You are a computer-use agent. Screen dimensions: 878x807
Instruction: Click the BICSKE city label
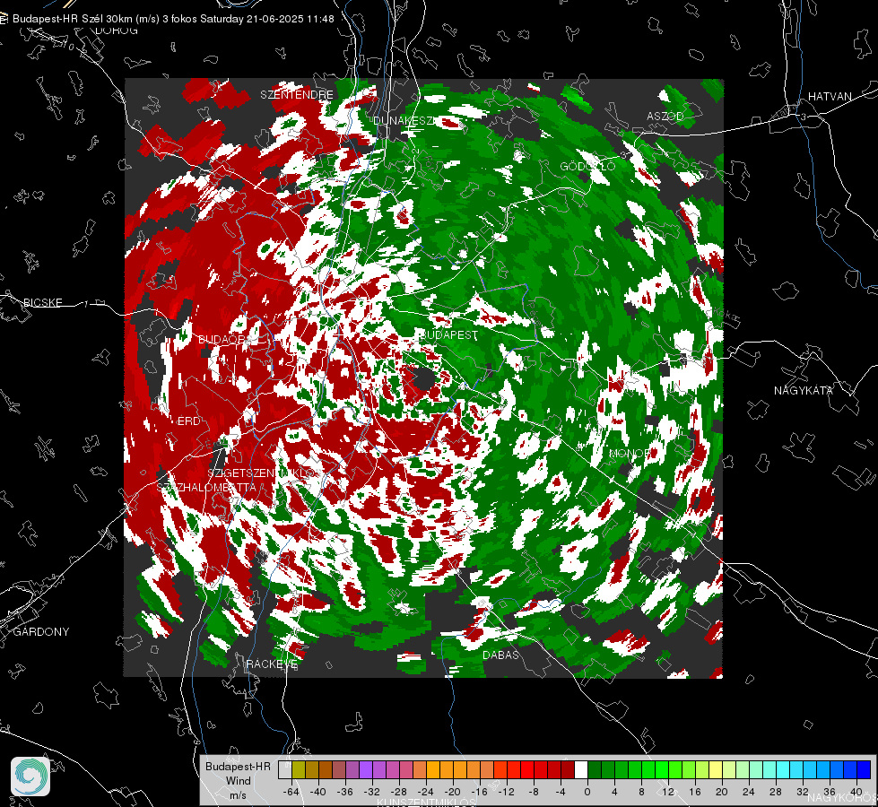point(42,302)
